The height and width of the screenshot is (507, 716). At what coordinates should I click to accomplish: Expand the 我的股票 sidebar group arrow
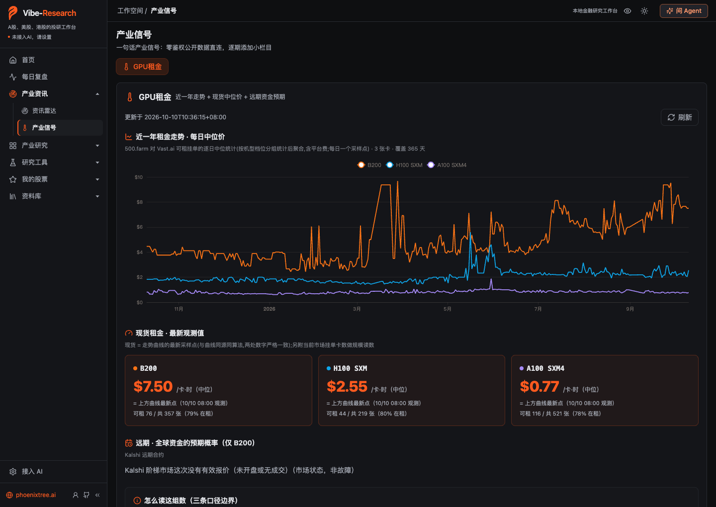point(97,179)
